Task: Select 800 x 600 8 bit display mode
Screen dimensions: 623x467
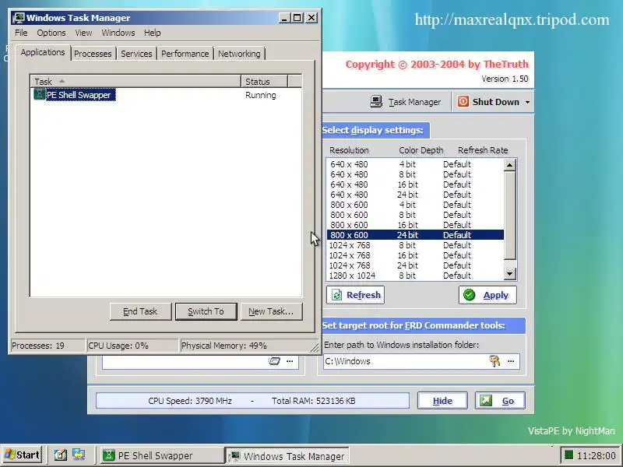Action: click(415, 215)
